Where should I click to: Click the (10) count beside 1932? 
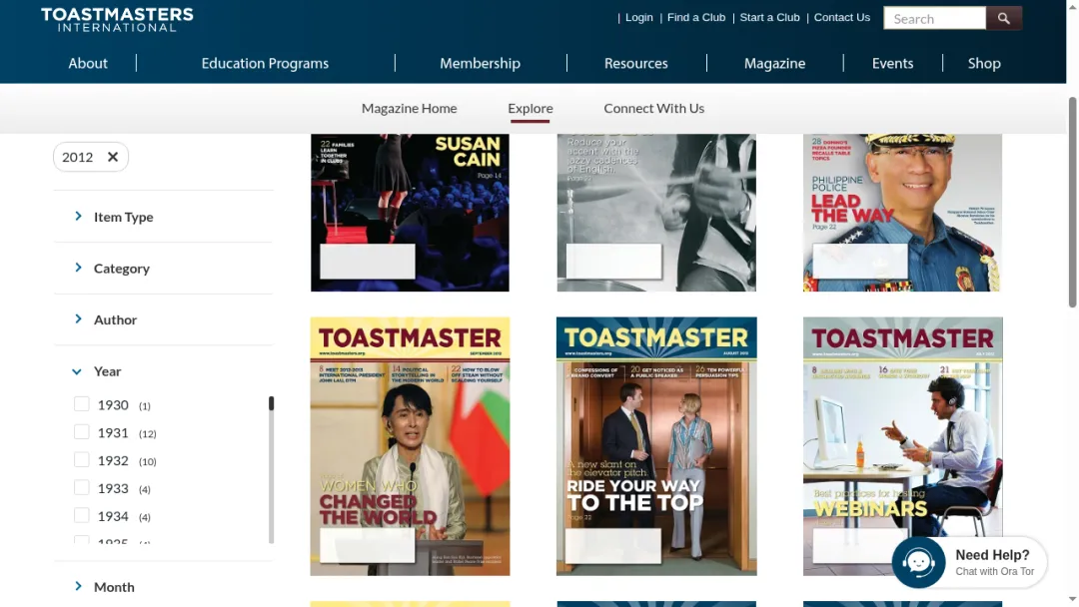click(147, 462)
